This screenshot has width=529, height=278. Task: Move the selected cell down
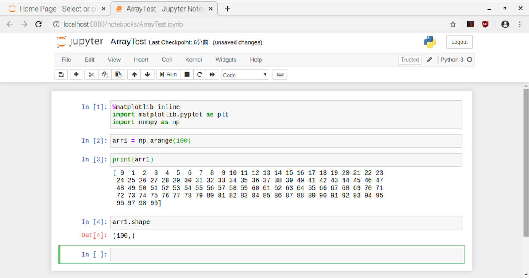147,75
